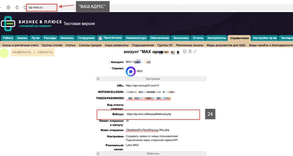Viewport: 293px width, 156px height.
Task: Click the collapse arrows icon by title
Action: [x=195, y=51]
